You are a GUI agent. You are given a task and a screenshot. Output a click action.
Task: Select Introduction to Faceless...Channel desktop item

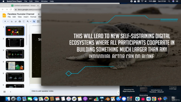157,91
